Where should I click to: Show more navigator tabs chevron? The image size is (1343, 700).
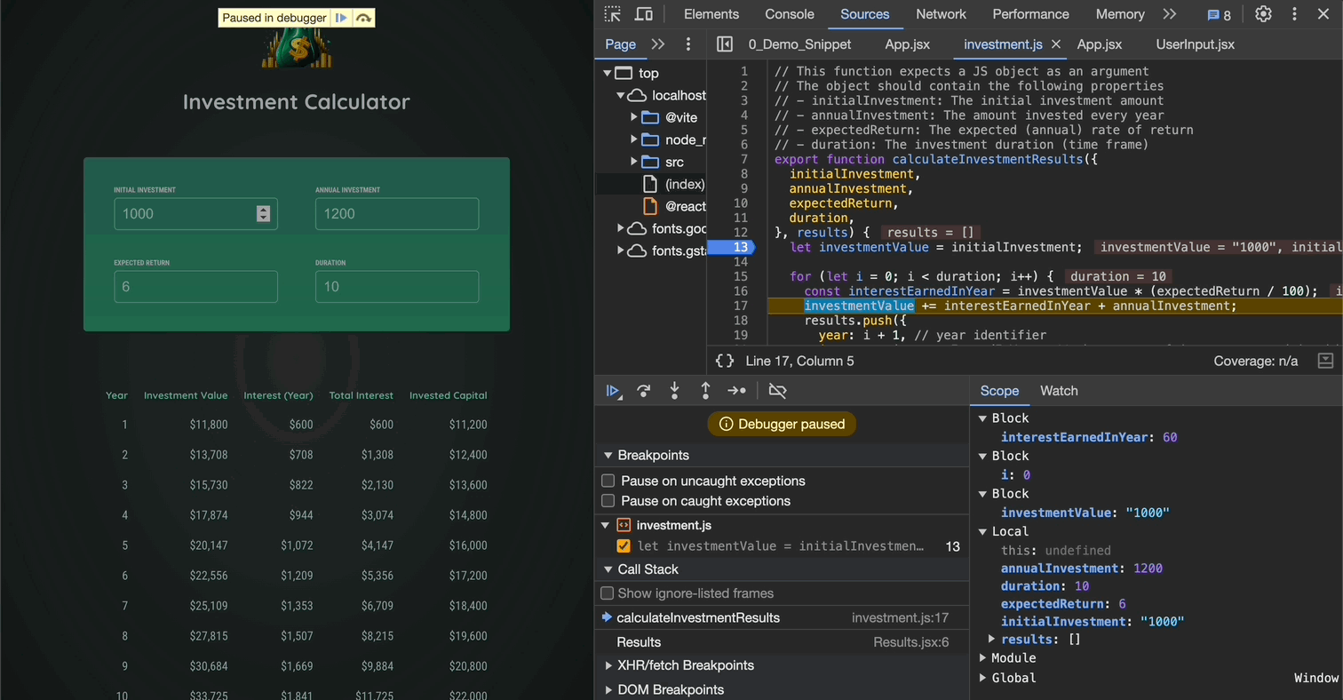pos(658,44)
